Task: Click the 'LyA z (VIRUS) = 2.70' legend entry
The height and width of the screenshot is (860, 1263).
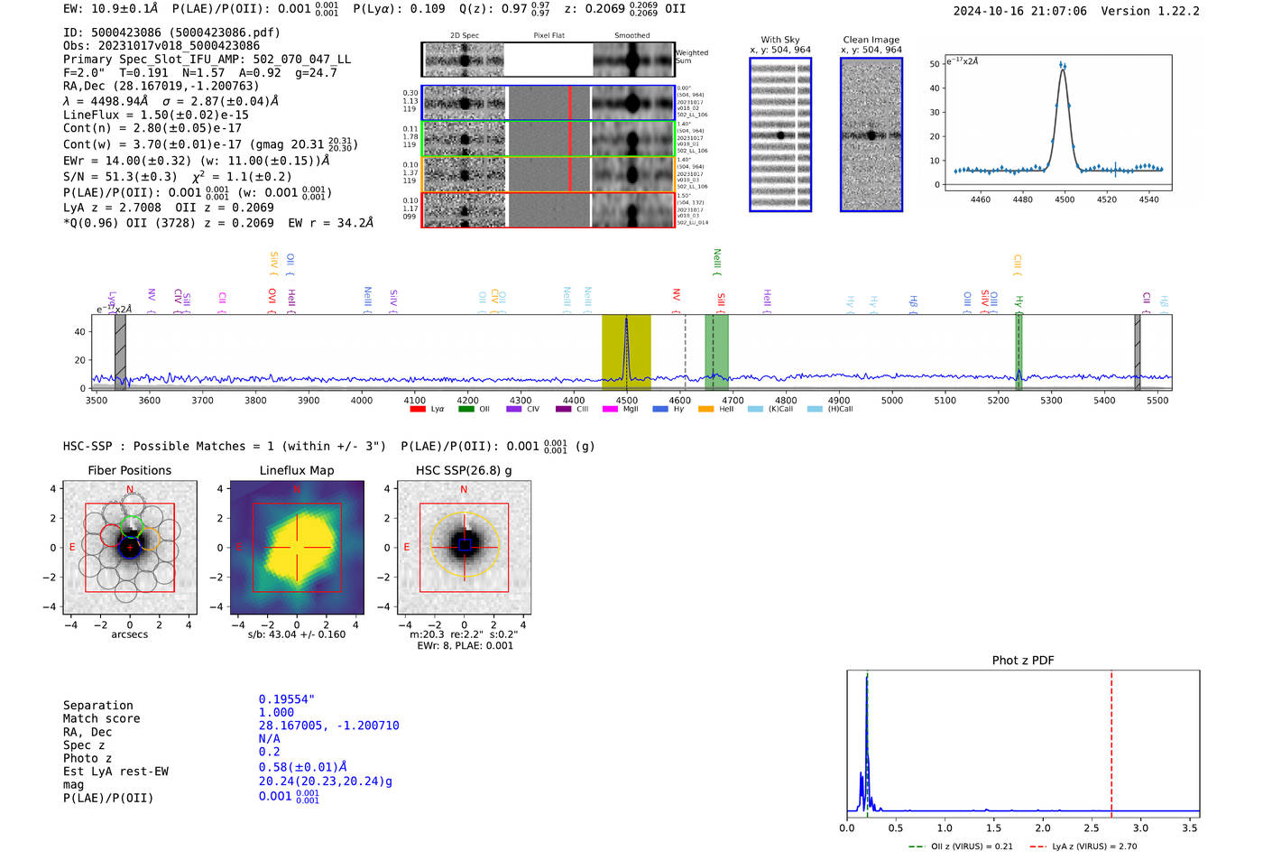Action: [1083, 846]
